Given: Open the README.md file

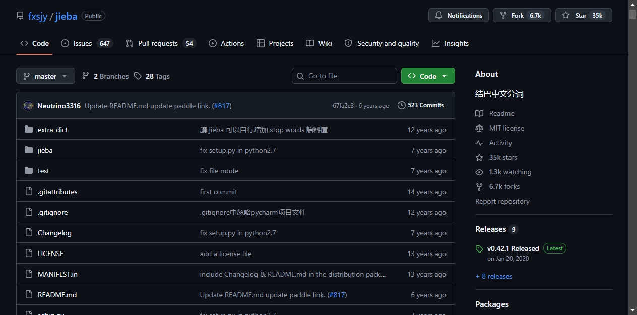Looking at the screenshot, I should coord(57,295).
